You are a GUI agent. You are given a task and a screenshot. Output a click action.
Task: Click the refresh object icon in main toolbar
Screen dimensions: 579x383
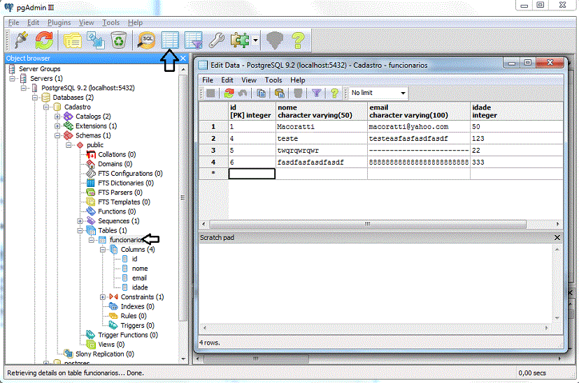point(44,40)
